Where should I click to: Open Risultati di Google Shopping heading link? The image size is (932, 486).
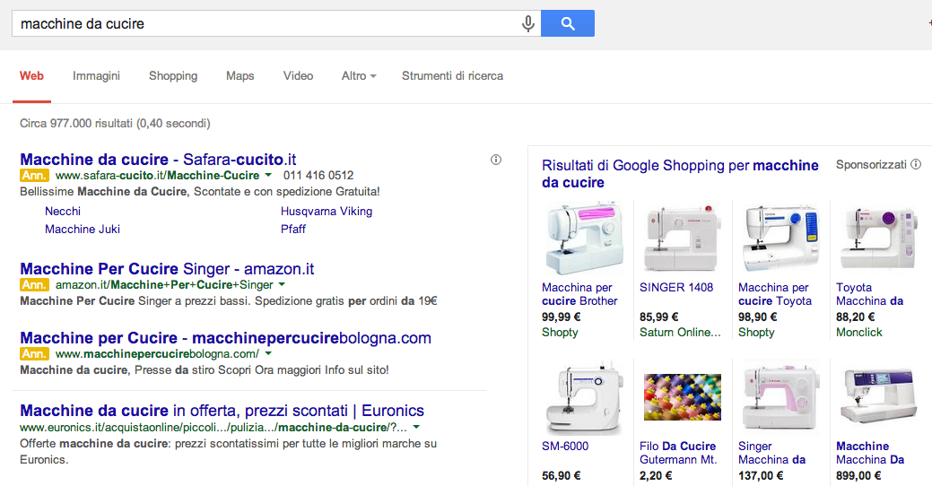point(680,173)
